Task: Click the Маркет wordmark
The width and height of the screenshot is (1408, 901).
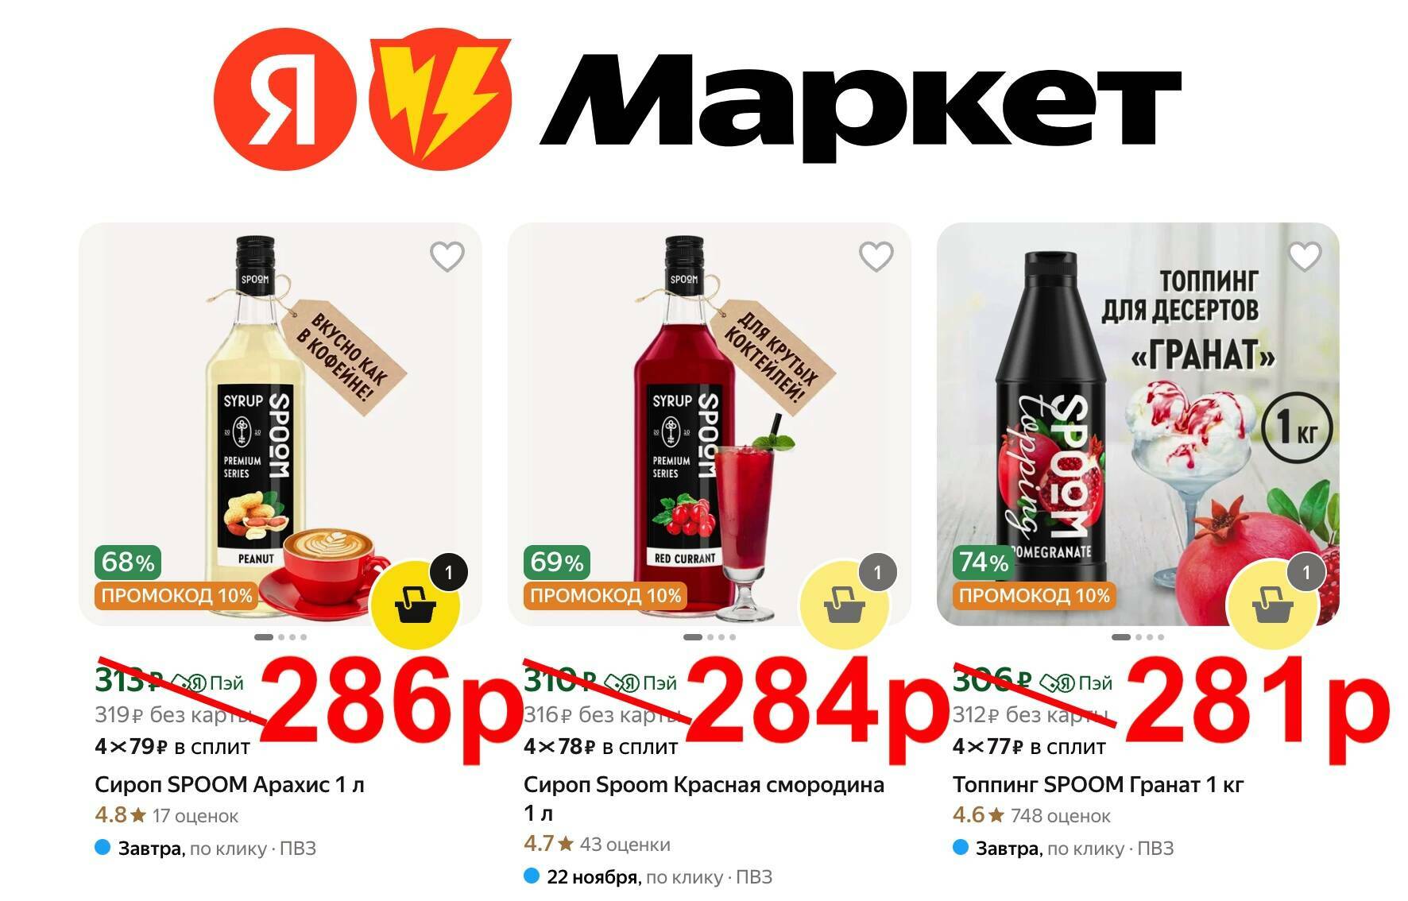Action: pyautogui.click(x=861, y=105)
